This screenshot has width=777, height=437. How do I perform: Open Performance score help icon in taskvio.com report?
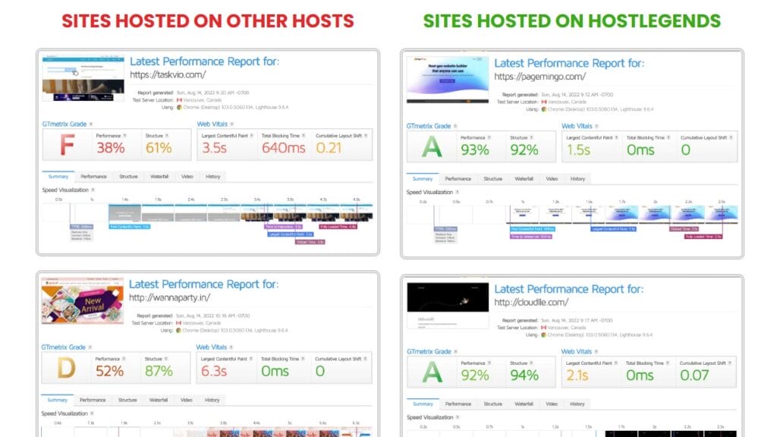(x=125, y=136)
